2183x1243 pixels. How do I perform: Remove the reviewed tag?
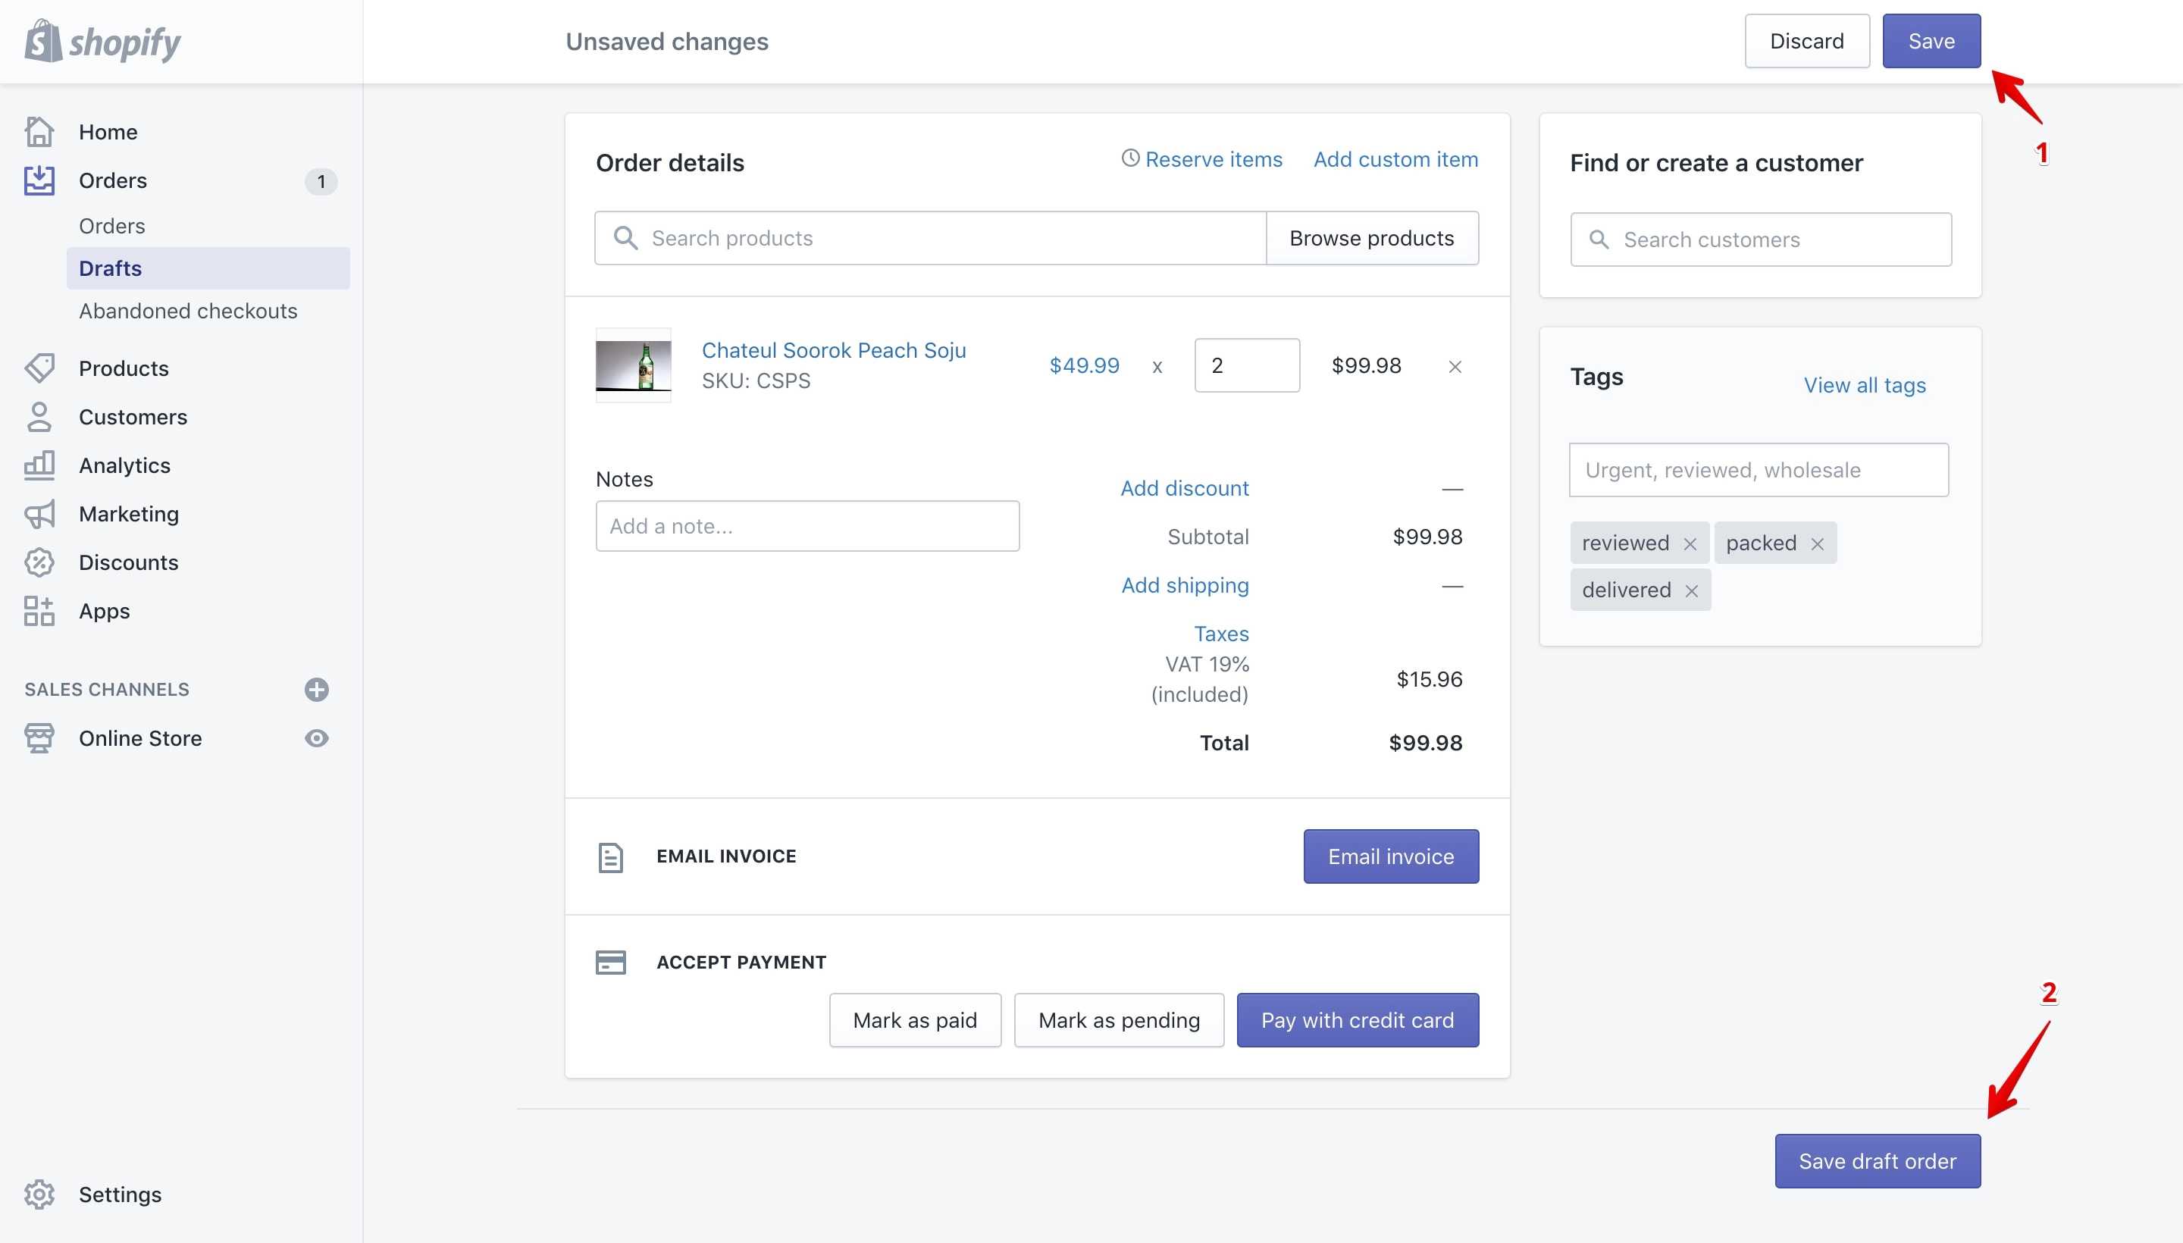(x=1690, y=544)
